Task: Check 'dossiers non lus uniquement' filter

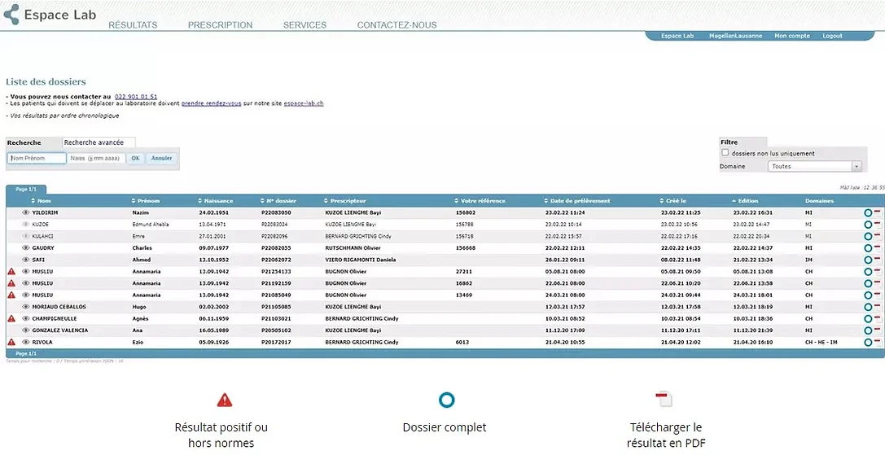Action: [725, 153]
